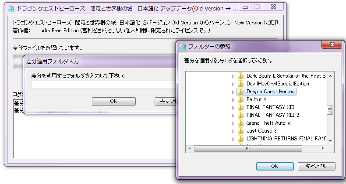Screen dimensions: 346x184
Task: Click the horizontal scrollbar thumb in the folder tree
Action: click(247, 148)
